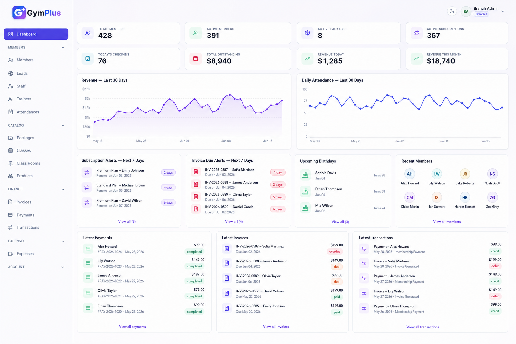Click the transaction icon for Payment – Ethan Thompson
The height and width of the screenshot is (344, 516).
(x=364, y=308)
